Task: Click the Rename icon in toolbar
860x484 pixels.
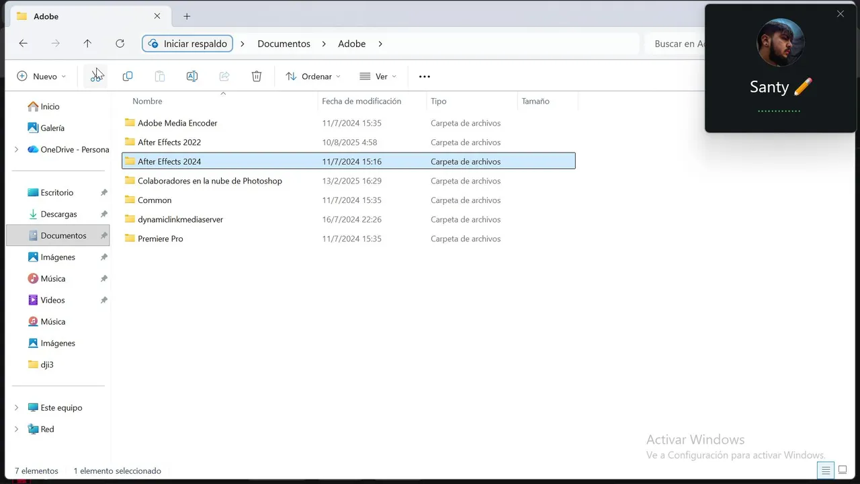Action: coord(192,77)
